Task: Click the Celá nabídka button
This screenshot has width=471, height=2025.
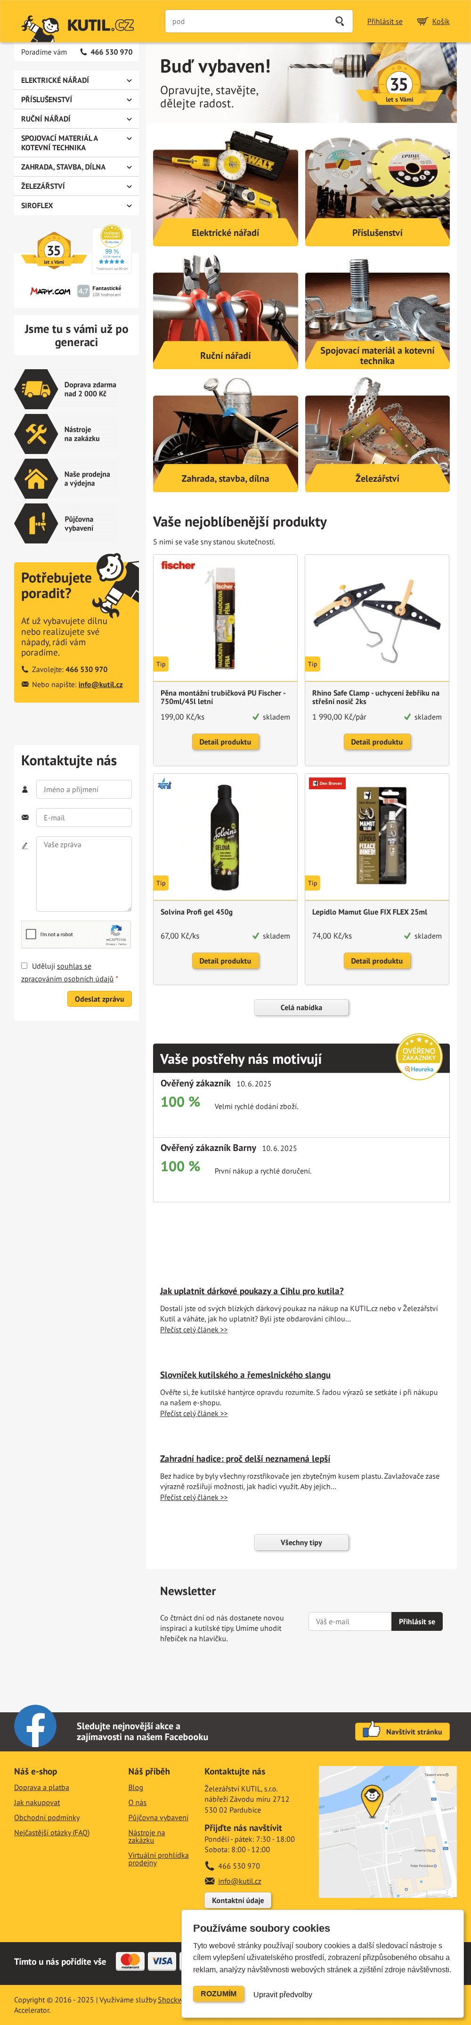Action: point(301,1007)
